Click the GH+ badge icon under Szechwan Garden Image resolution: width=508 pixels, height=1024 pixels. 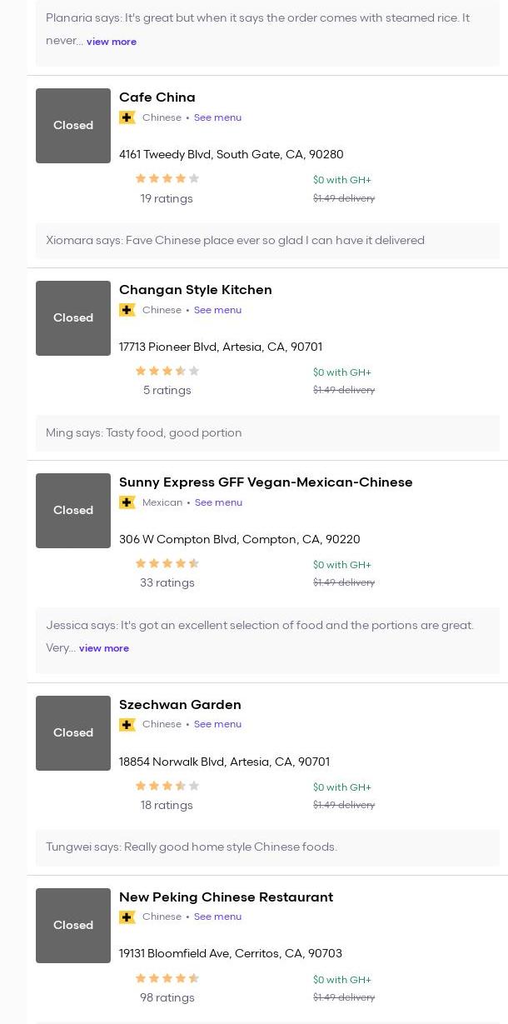pos(127,725)
